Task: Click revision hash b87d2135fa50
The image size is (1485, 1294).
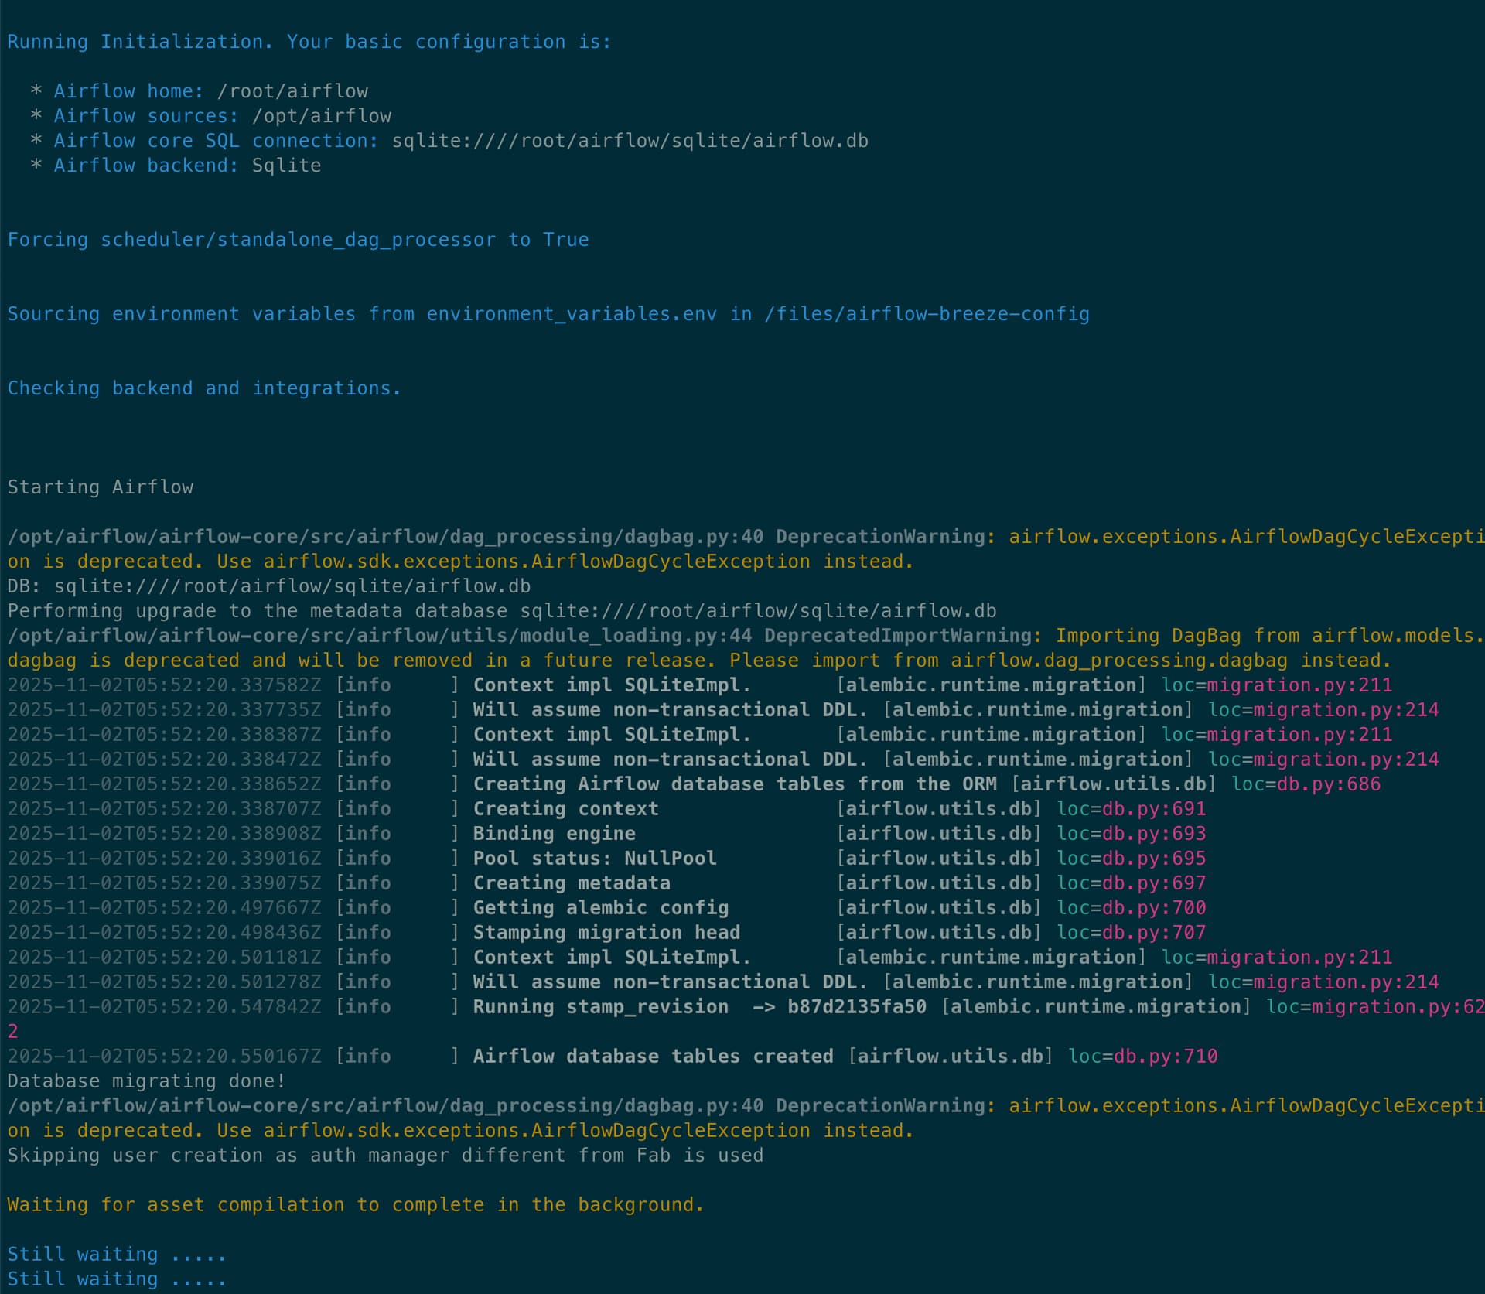Action: tap(856, 1007)
